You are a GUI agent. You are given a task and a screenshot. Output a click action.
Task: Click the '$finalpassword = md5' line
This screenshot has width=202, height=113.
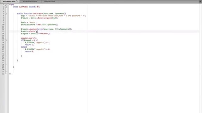tap(39, 24)
